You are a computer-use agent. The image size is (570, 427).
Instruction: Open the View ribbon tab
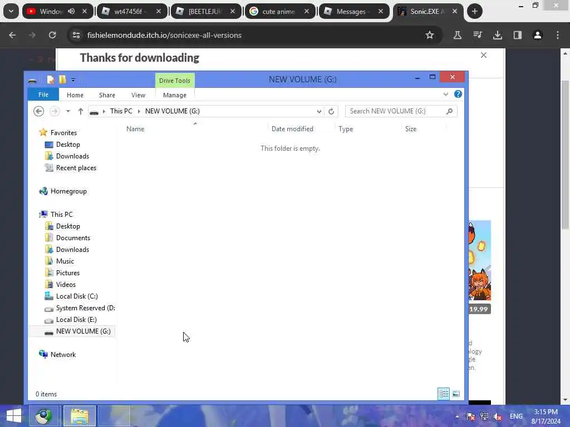tap(138, 95)
